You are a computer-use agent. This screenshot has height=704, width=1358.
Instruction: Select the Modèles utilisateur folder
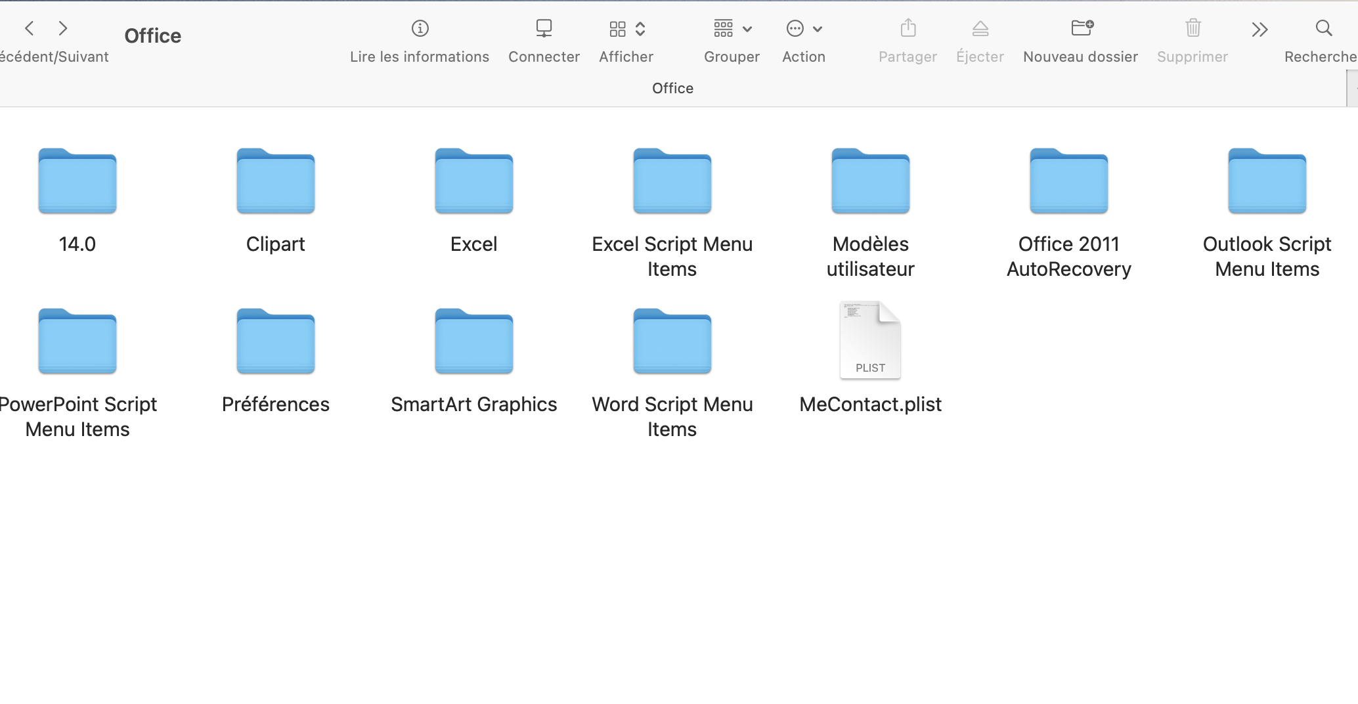pyautogui.click(x=871, y=181)
